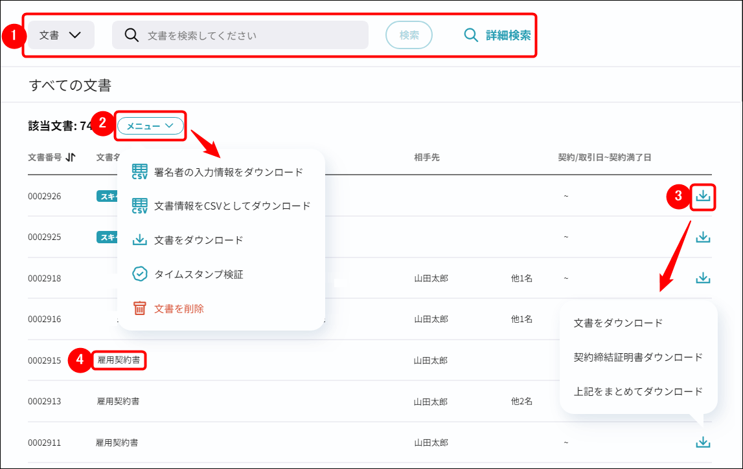The height and width of the screenshot is (469, 743).
Task: Click the magnifier icon in the search box
Action: 131,35
